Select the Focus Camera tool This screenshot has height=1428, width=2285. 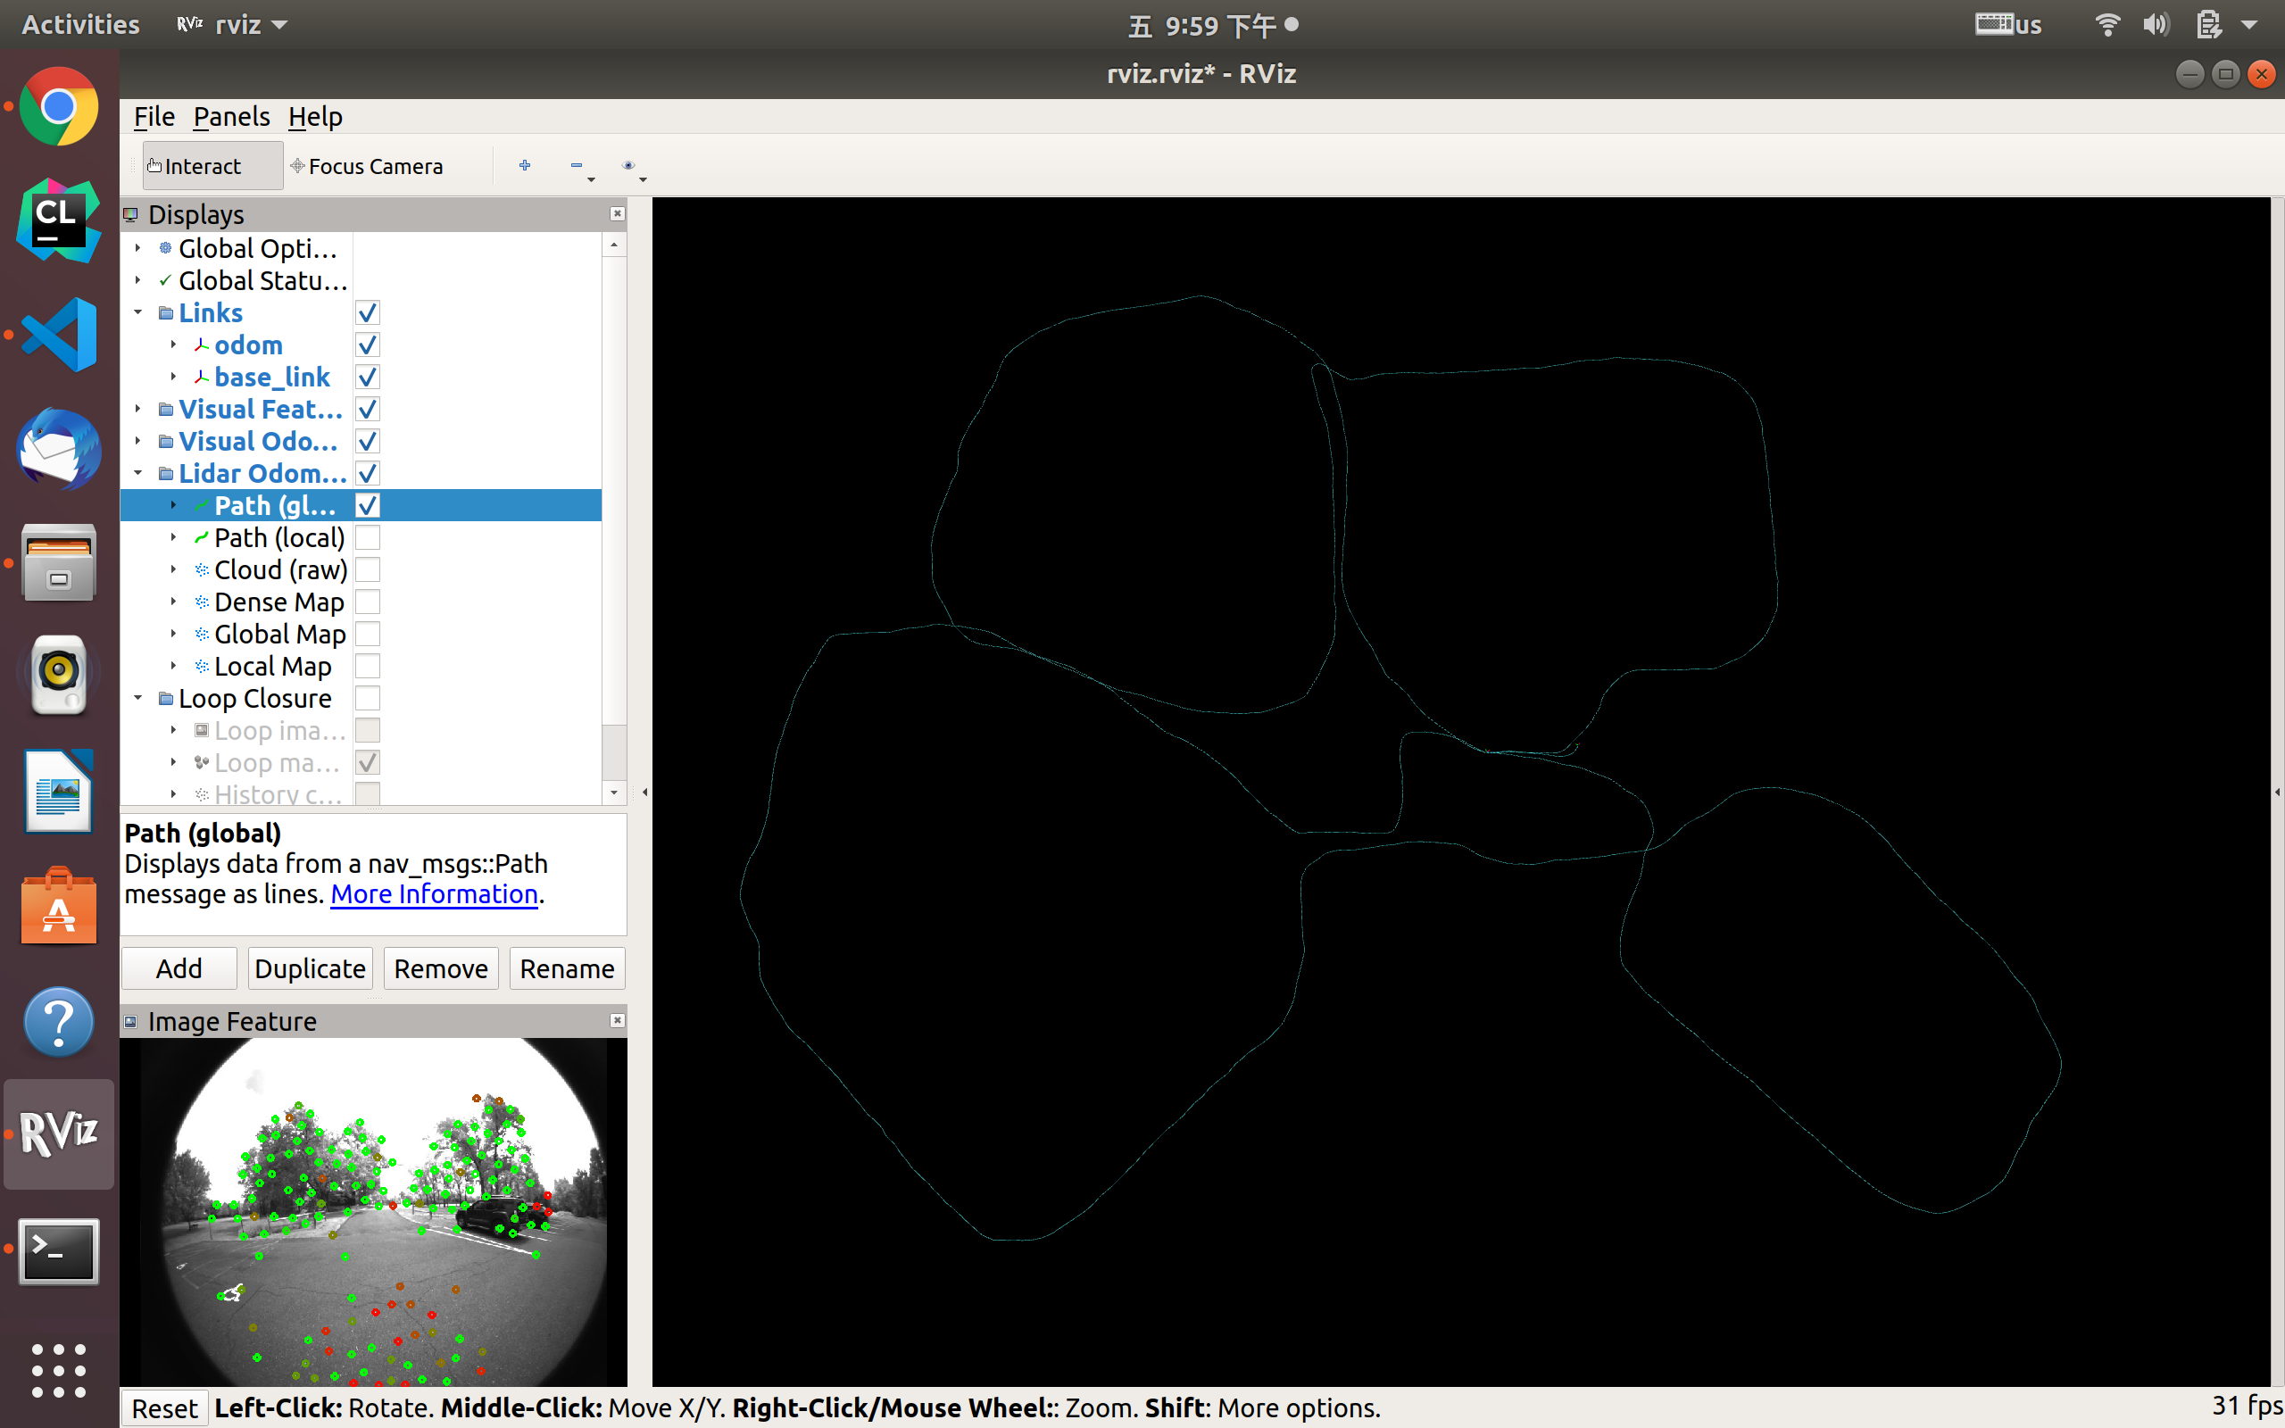pyautogui.click(x=369, y=166)
